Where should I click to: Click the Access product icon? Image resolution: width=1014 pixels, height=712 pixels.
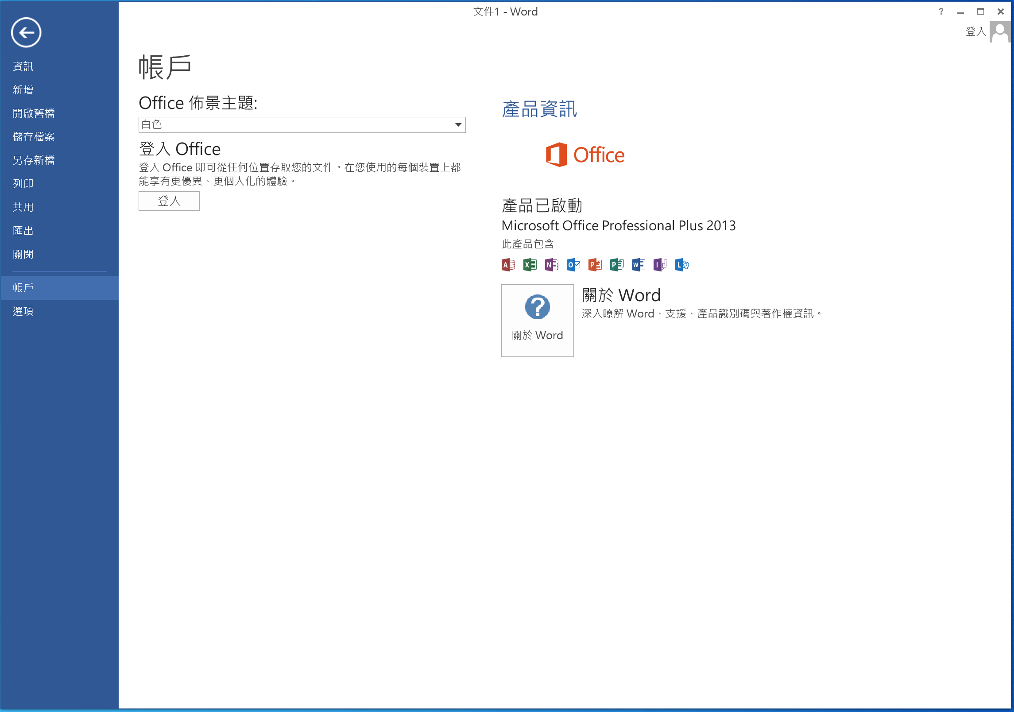[508, 265]
